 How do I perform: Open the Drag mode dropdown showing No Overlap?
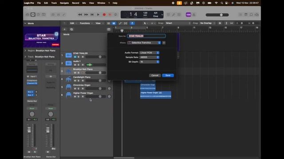[x=207, y=23]
